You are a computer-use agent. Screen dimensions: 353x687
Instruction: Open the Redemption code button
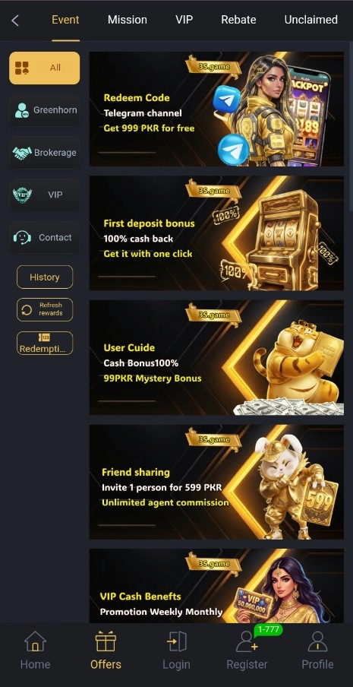coord(45,343)
